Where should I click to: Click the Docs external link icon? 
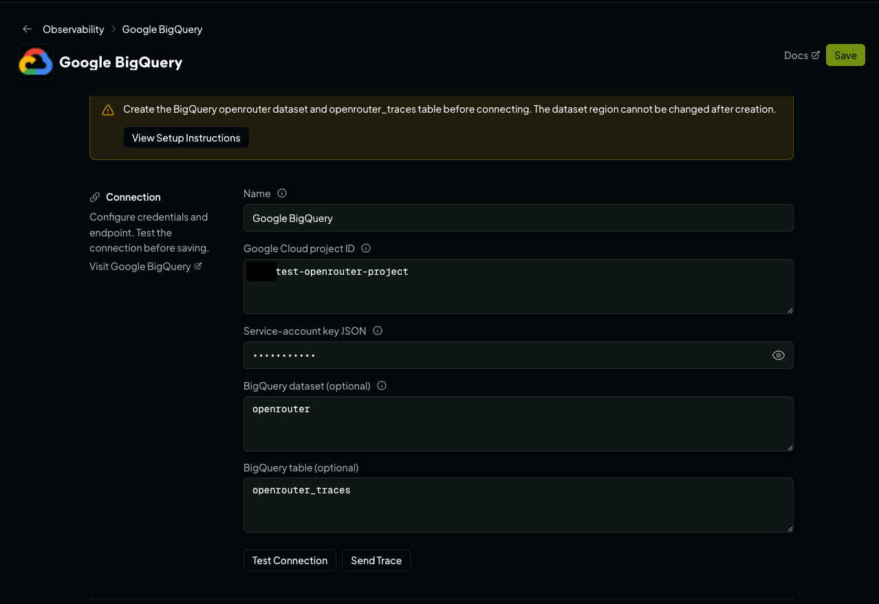click(816, 55)
